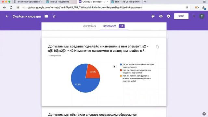Click the red legend dot
Viewport: 208px width, 117px height.
tap(121, 70)
